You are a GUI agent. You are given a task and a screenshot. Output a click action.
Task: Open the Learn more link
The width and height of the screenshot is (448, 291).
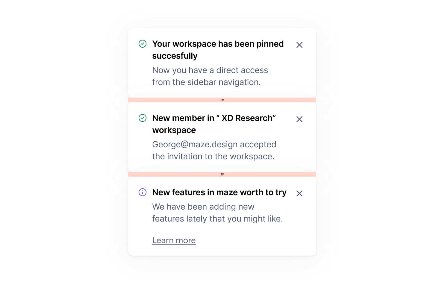(174, 240)
